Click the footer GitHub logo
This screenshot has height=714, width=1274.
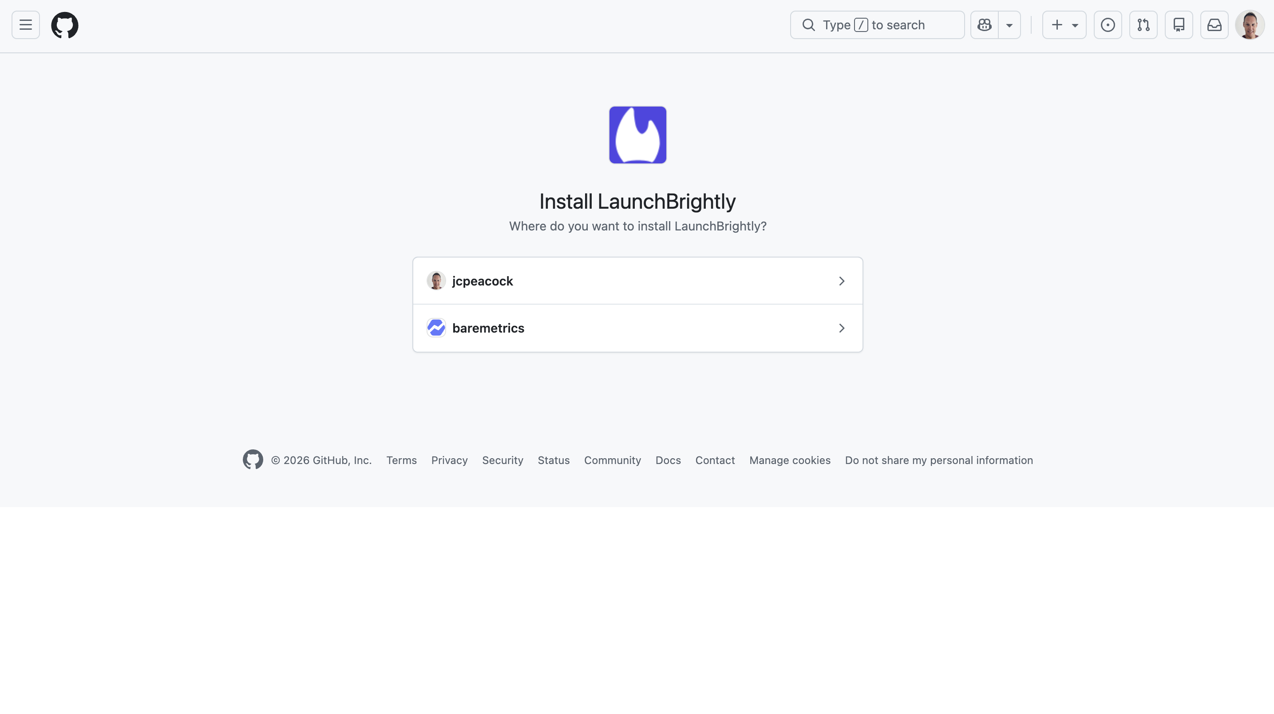253,460
